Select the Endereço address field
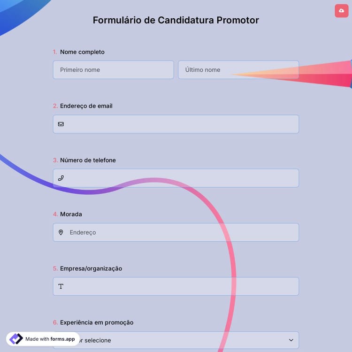 pos(181,232)
